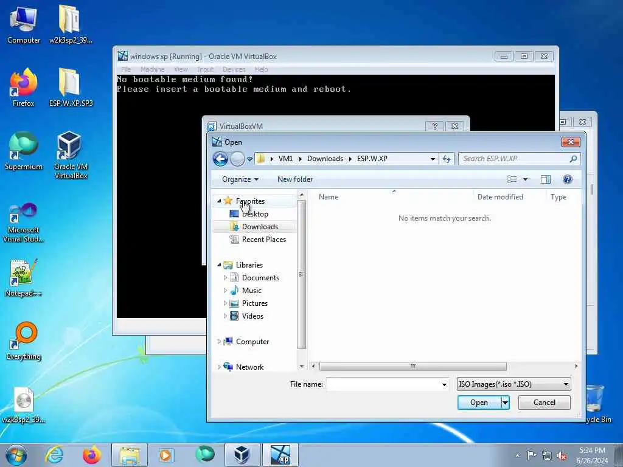Select Network in navigation pane
The height and width of the screenshot is (467, 623).
tap(249, 367)
